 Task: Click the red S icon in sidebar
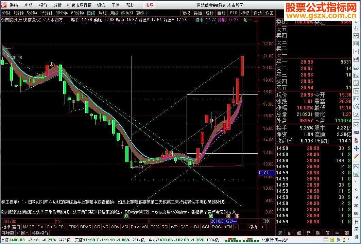(356, 141)
